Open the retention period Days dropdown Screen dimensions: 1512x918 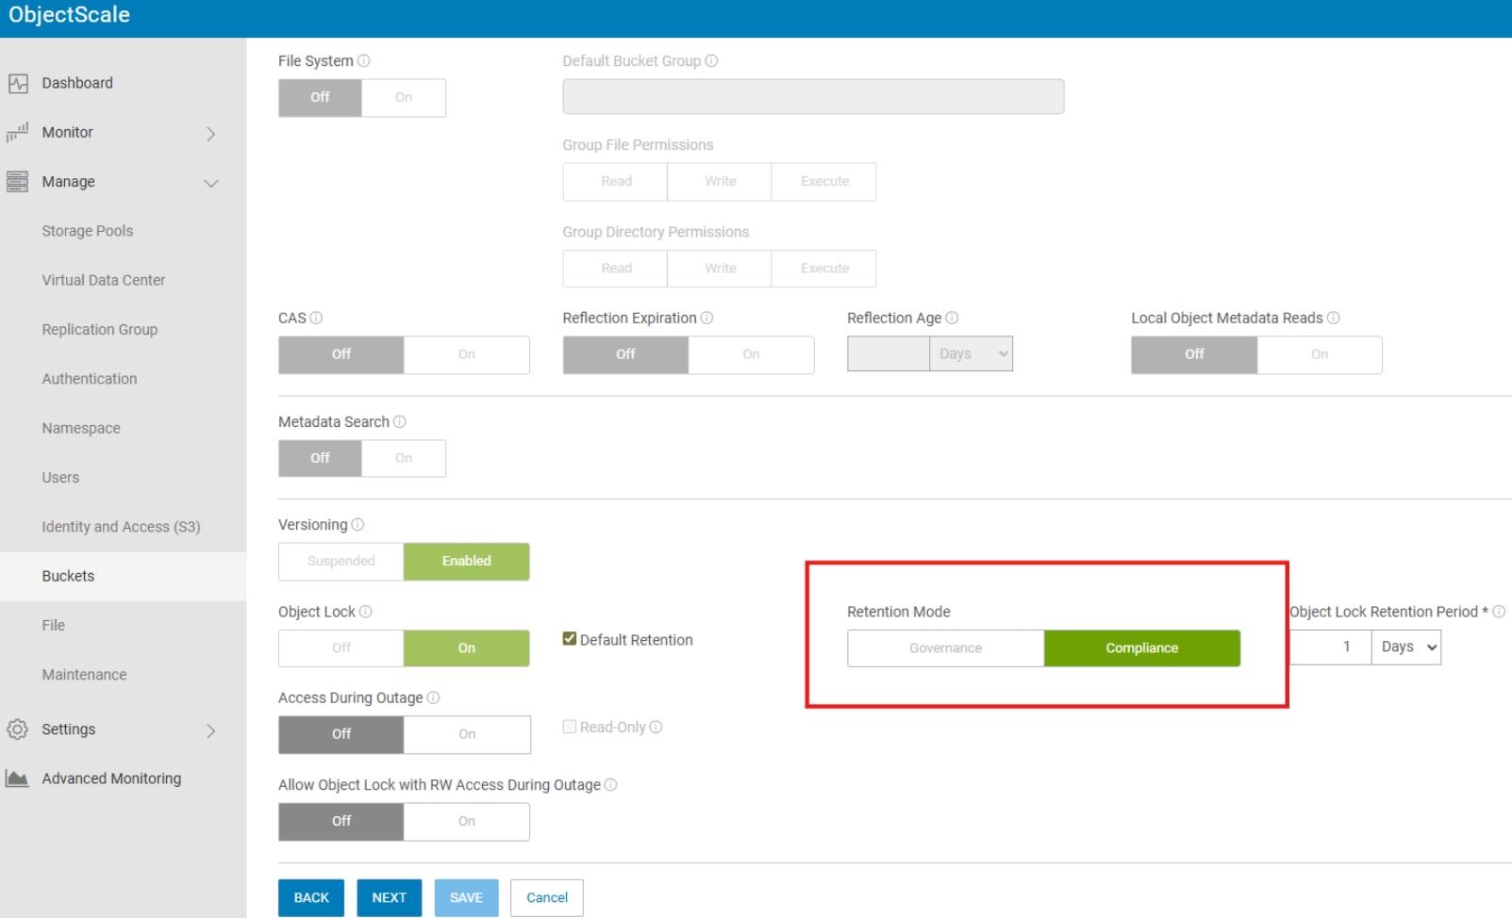1406,648
